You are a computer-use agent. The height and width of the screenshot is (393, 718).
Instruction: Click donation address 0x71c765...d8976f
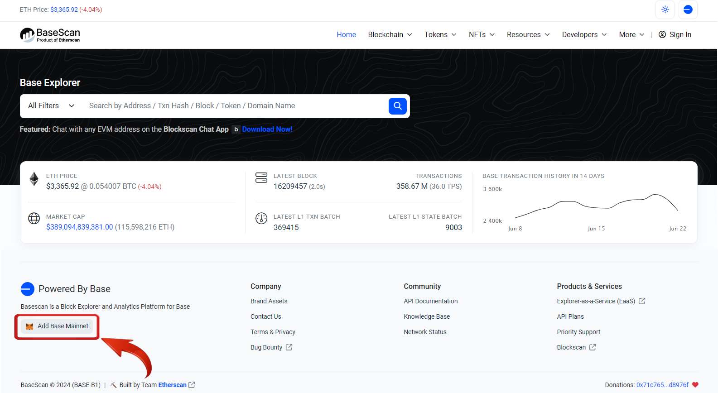click(x=662, y=385)
